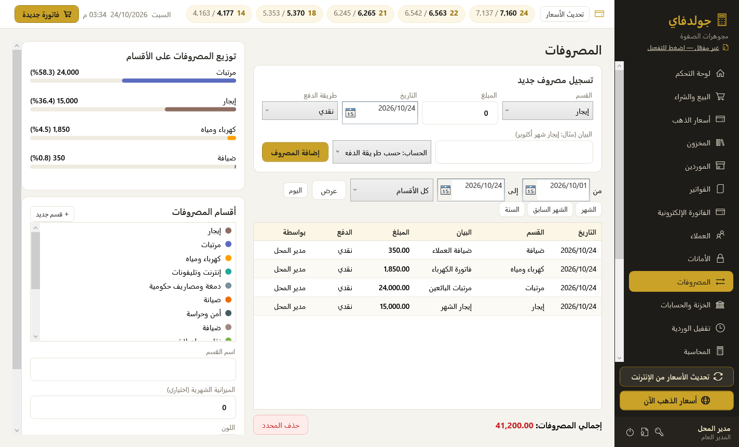Click the فاتورة جديدة button

(x=47, y=14)
